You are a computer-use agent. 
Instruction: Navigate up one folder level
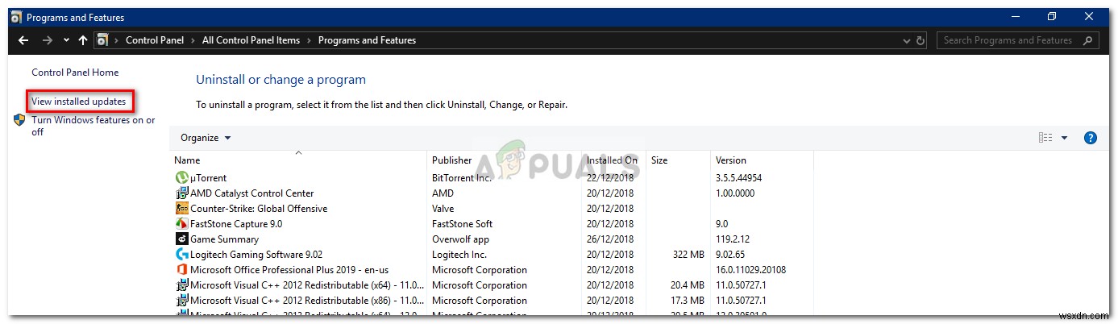[82, 40]
